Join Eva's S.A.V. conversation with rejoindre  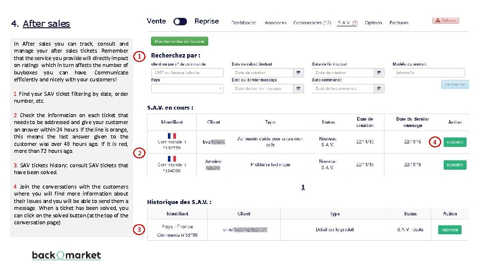(x=455, y=142)
